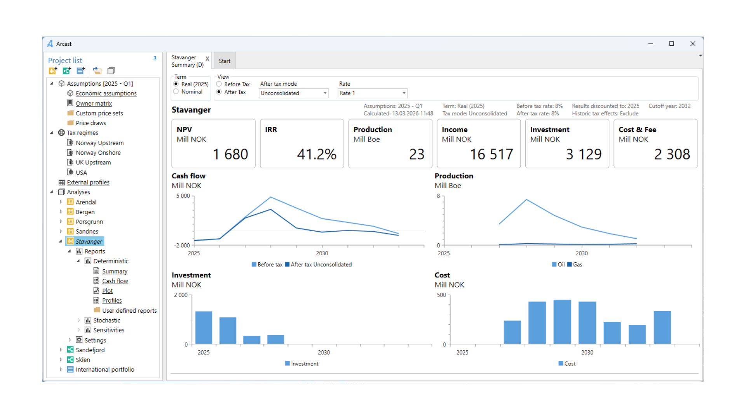
Task: Open the Cash flow report link
Action: [x=115, y=281]
